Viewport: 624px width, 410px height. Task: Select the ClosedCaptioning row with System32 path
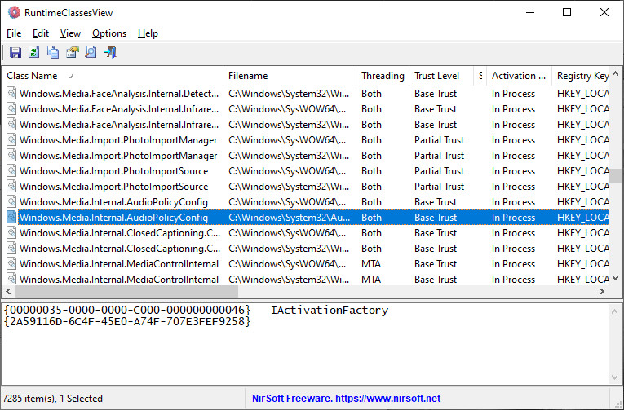[306, 249]
